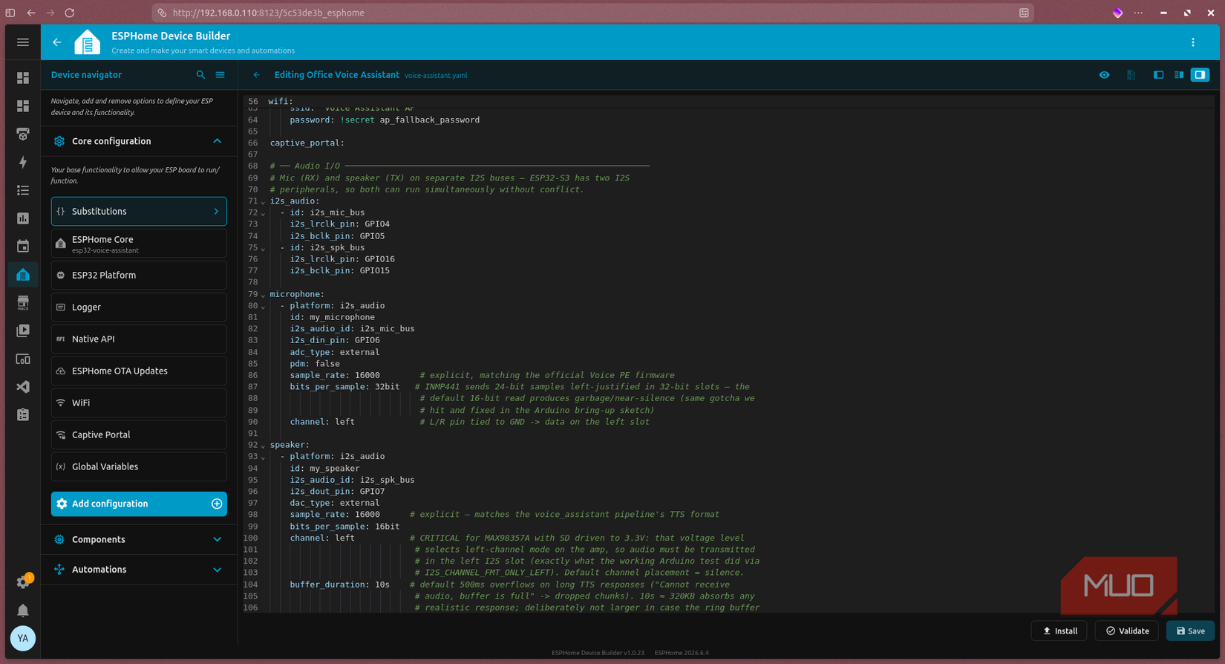Select the highlighted editor-only layout view
The width and height of the screenshot is (1225, 664).
pyautogui.click(x=1200, y=75)
